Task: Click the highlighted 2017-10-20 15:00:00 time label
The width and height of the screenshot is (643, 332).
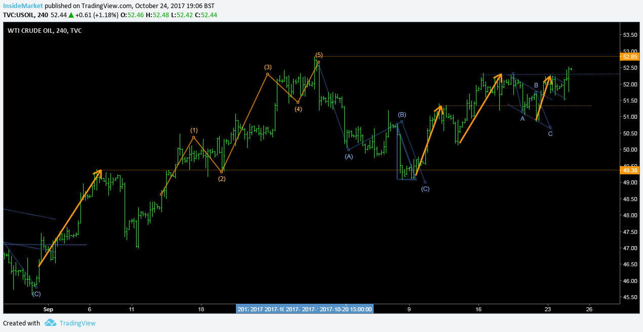Action: tap(346, 309)
